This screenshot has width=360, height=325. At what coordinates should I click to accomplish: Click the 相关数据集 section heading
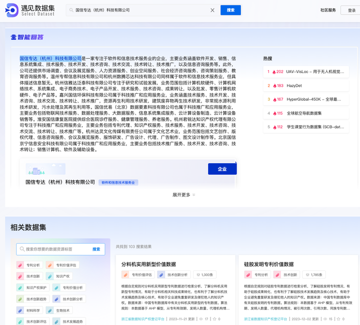(x=28, y=227)
